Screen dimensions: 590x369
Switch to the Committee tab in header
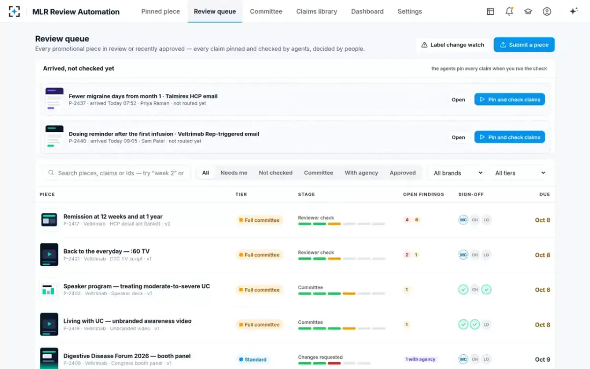266,11
